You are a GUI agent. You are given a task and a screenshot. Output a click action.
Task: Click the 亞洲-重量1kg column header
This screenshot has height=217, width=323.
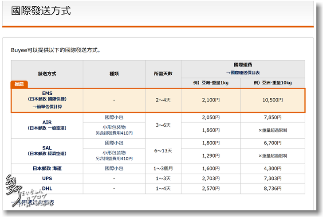click(211, 83)
